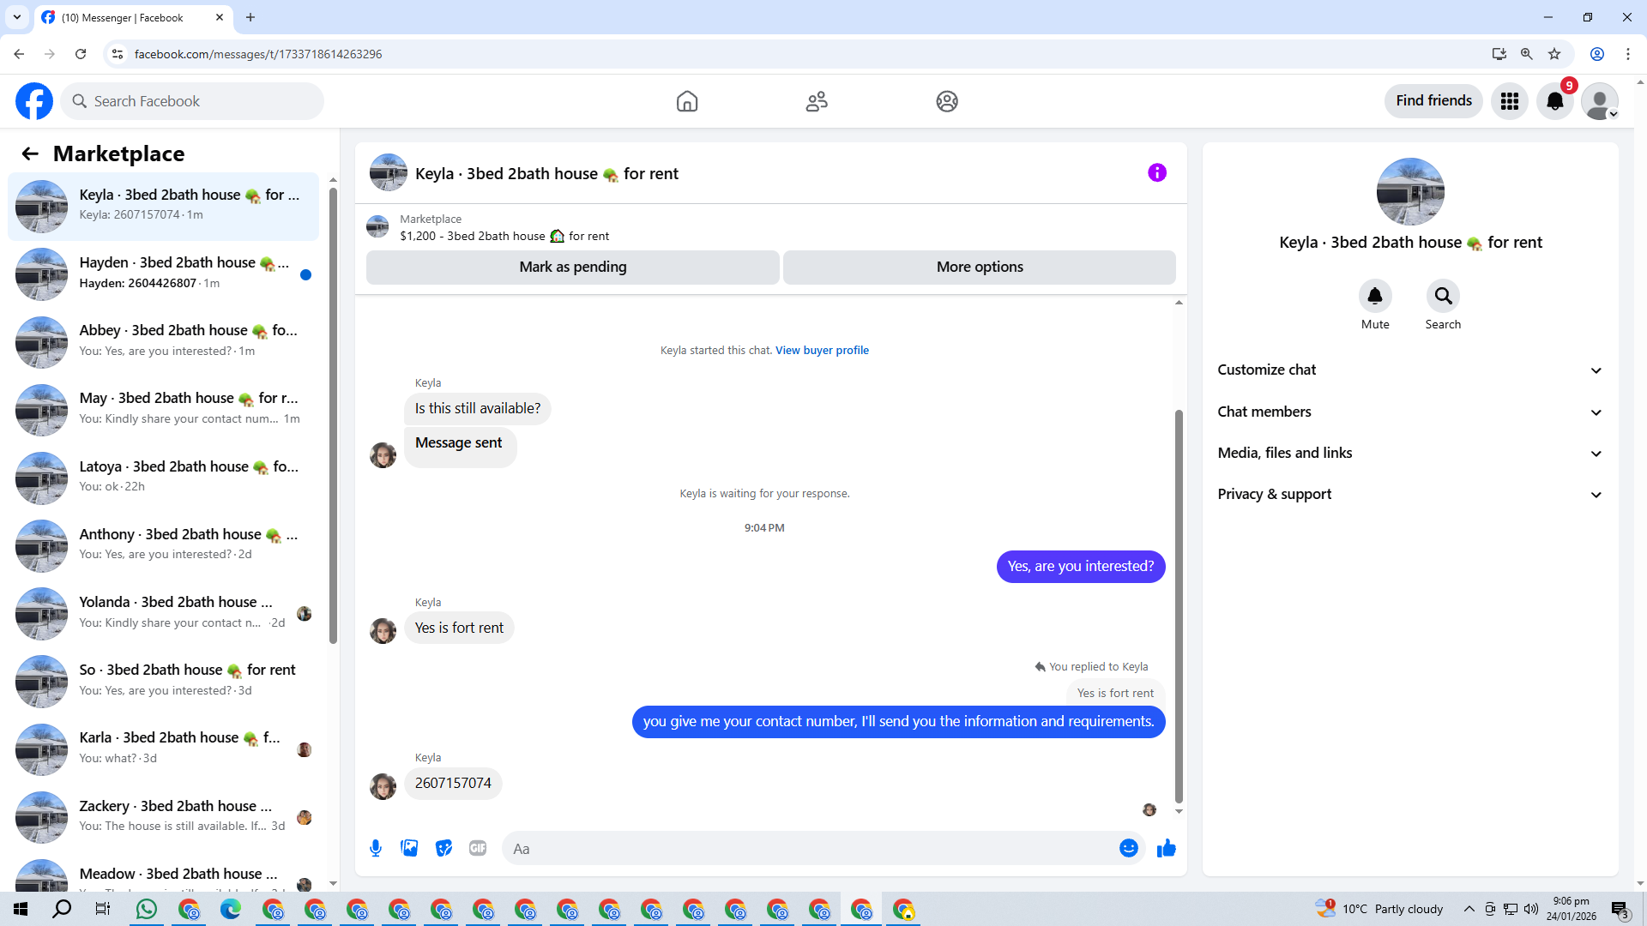Open the emoji picker in message box
The image size is (1647, 926).
pyautogui.click(x=1128, y=848)
